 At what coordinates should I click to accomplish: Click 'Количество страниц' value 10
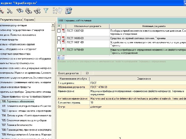92,103
